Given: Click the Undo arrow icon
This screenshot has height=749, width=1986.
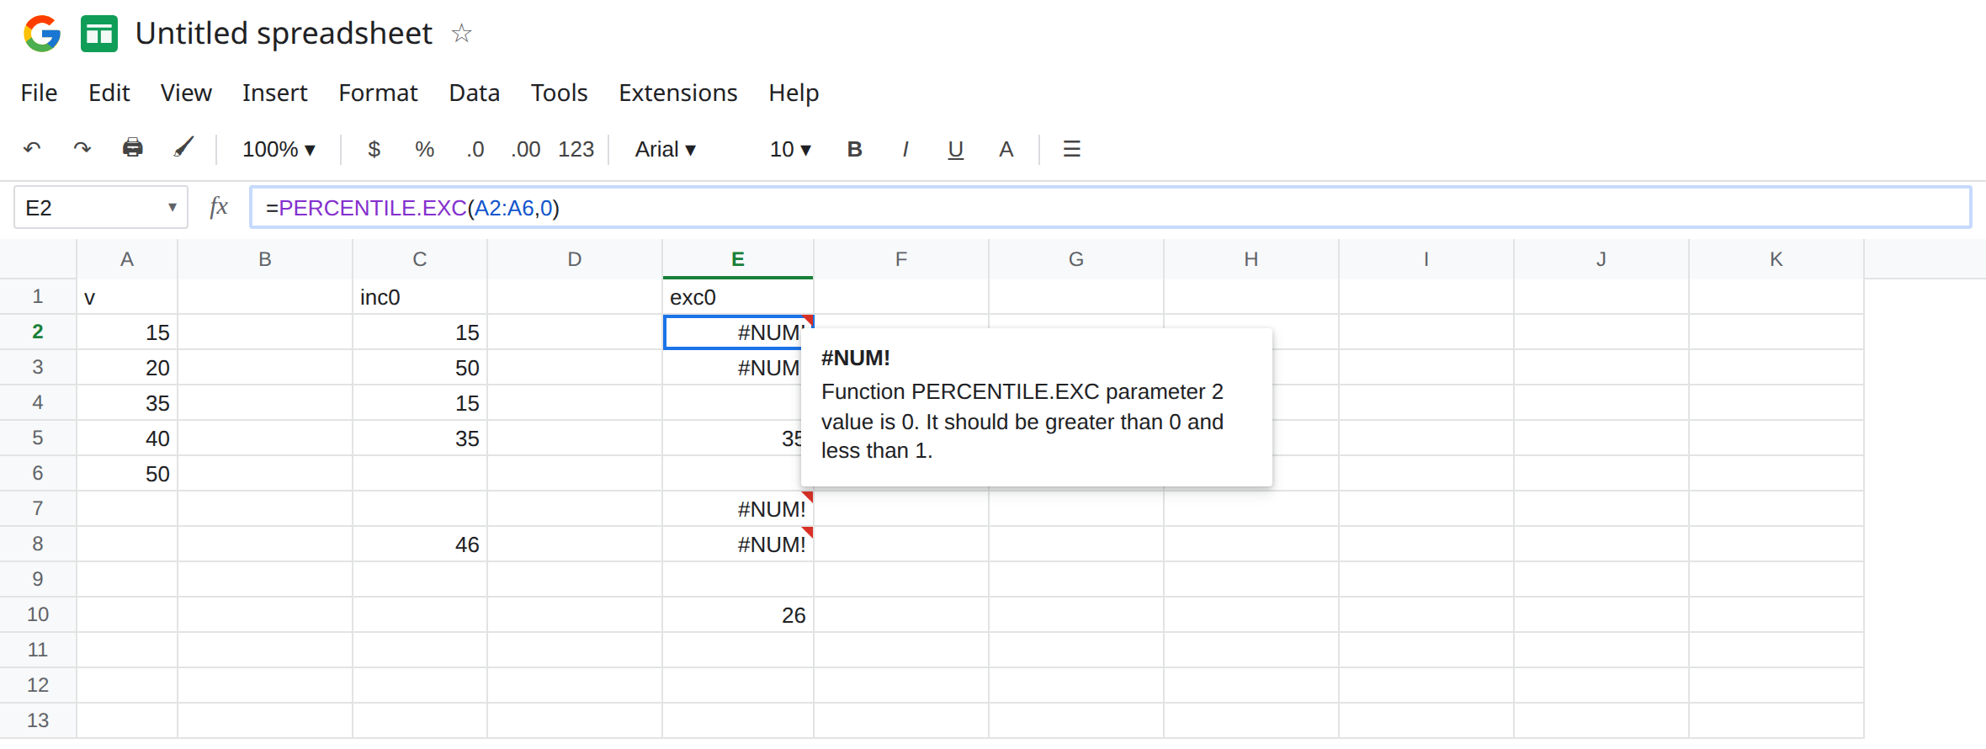Looking at the screenshot, I should [x=32, y=149].
